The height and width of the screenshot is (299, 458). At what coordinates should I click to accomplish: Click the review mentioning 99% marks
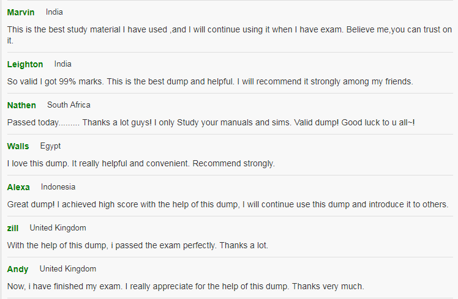coord(210,81)
